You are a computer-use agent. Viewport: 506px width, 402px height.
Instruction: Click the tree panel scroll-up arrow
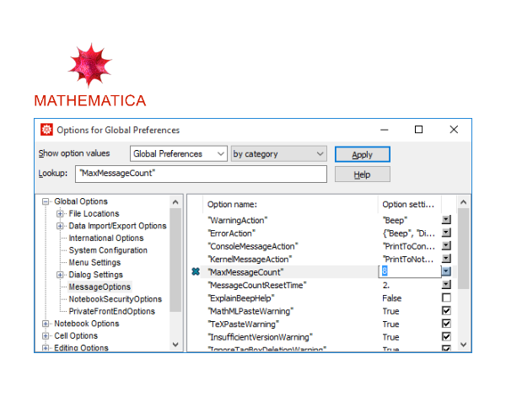175,202
